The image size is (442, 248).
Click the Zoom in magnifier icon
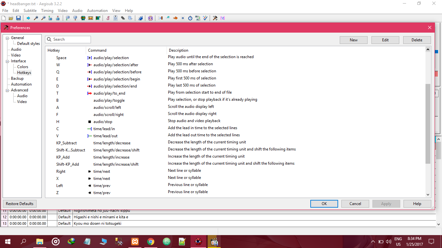click(36, 18)
